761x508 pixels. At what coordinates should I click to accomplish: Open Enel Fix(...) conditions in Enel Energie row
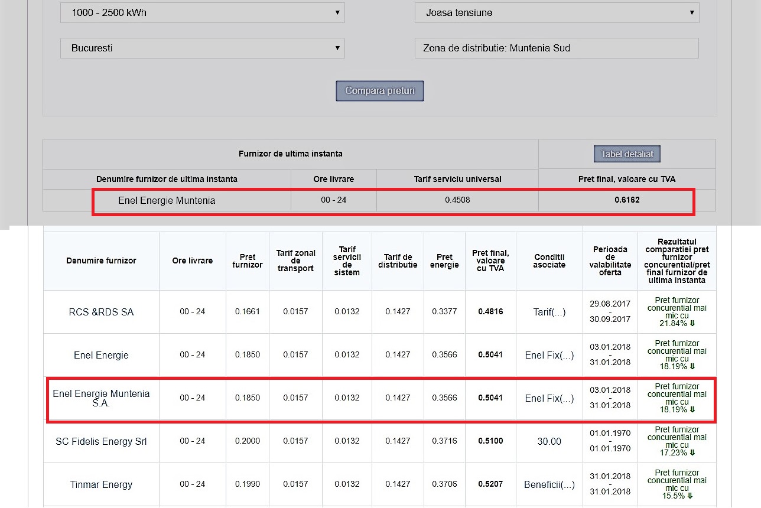click(549, 355)
